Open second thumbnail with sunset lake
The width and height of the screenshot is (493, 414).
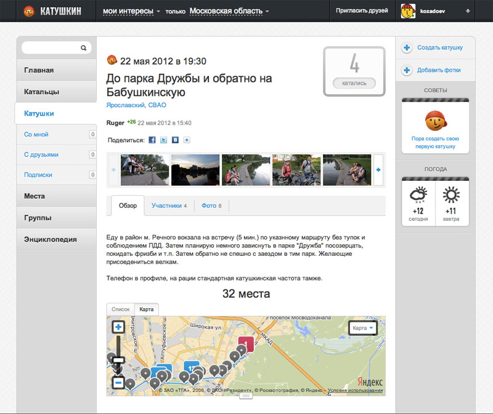click(195, 170)
